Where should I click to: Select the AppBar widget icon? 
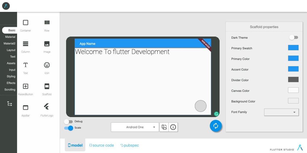point(26,108)
